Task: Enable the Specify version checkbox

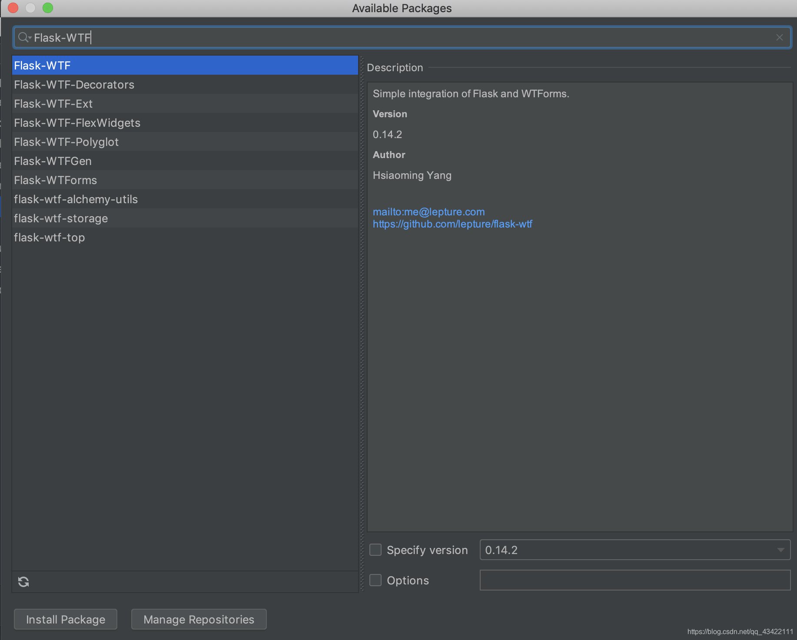Action: click(375, 550)
